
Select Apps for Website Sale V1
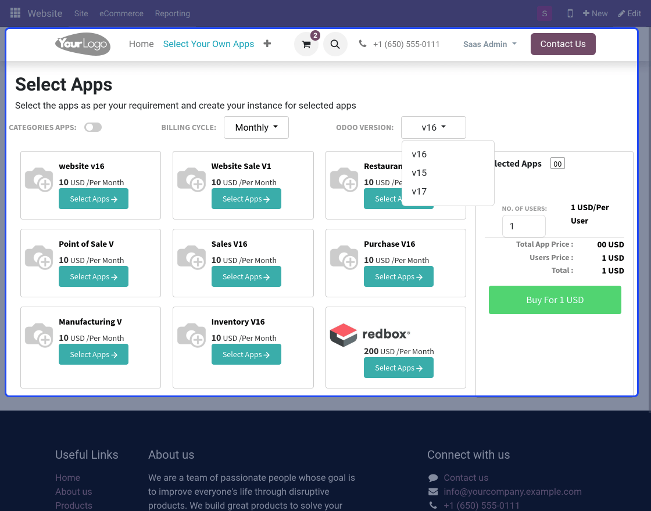click(x=246, y=199)
